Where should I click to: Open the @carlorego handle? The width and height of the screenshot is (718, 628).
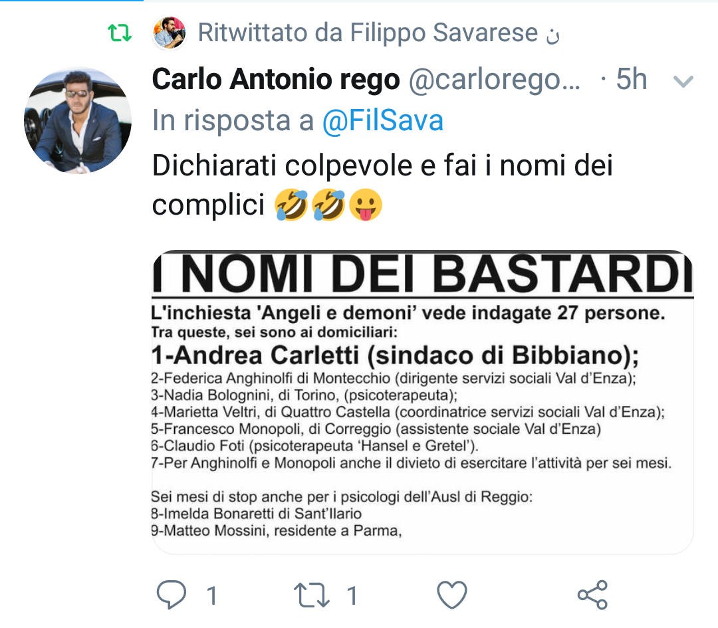tap(495, 80)
